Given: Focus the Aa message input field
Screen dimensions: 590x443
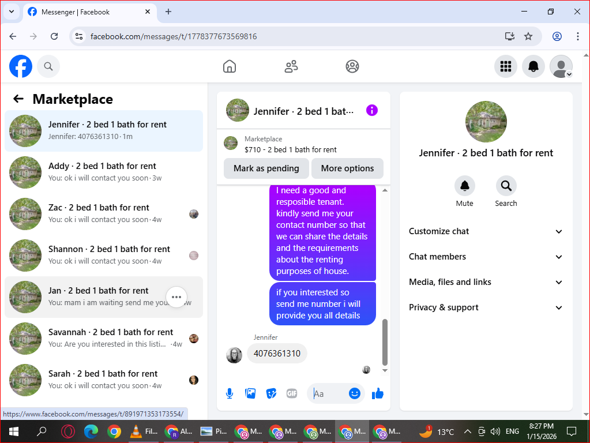Looking at the screenshot, I should (x=328, y=394).
